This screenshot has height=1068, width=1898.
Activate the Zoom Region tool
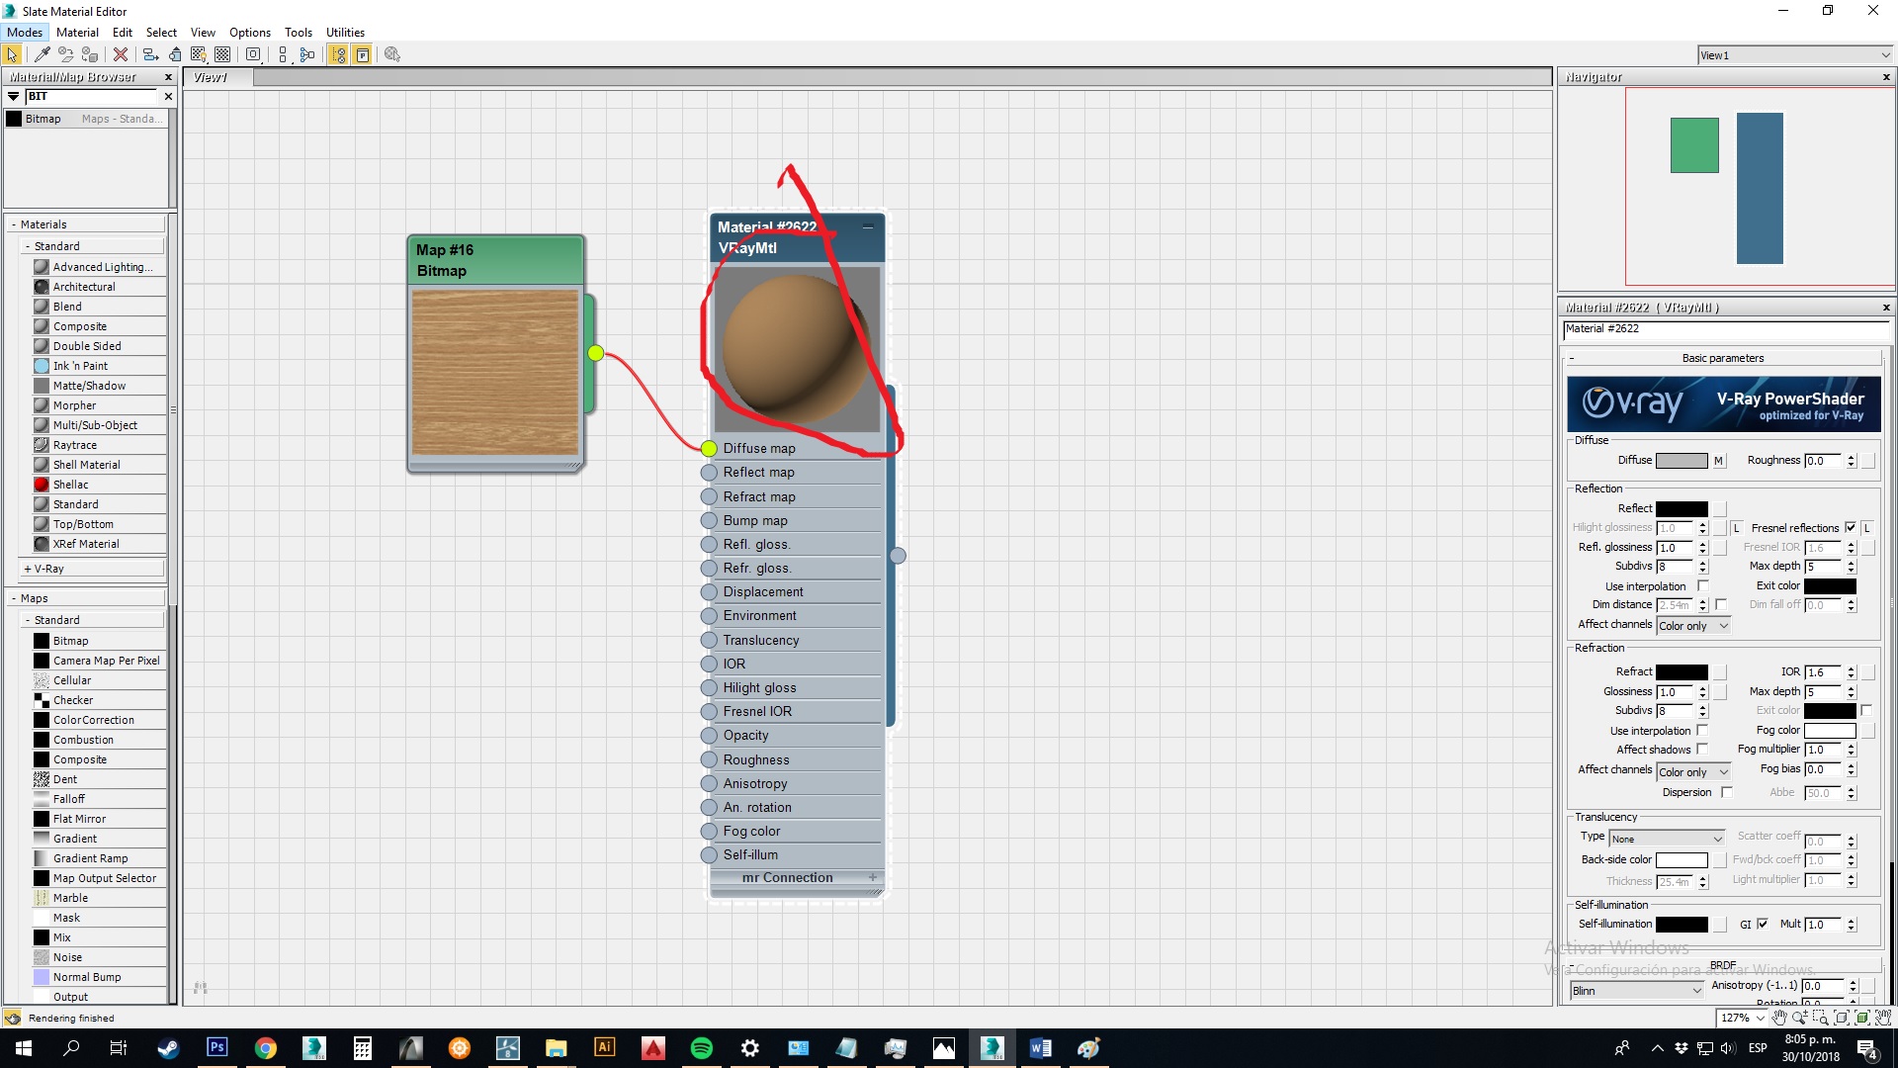[1820, 1018]
